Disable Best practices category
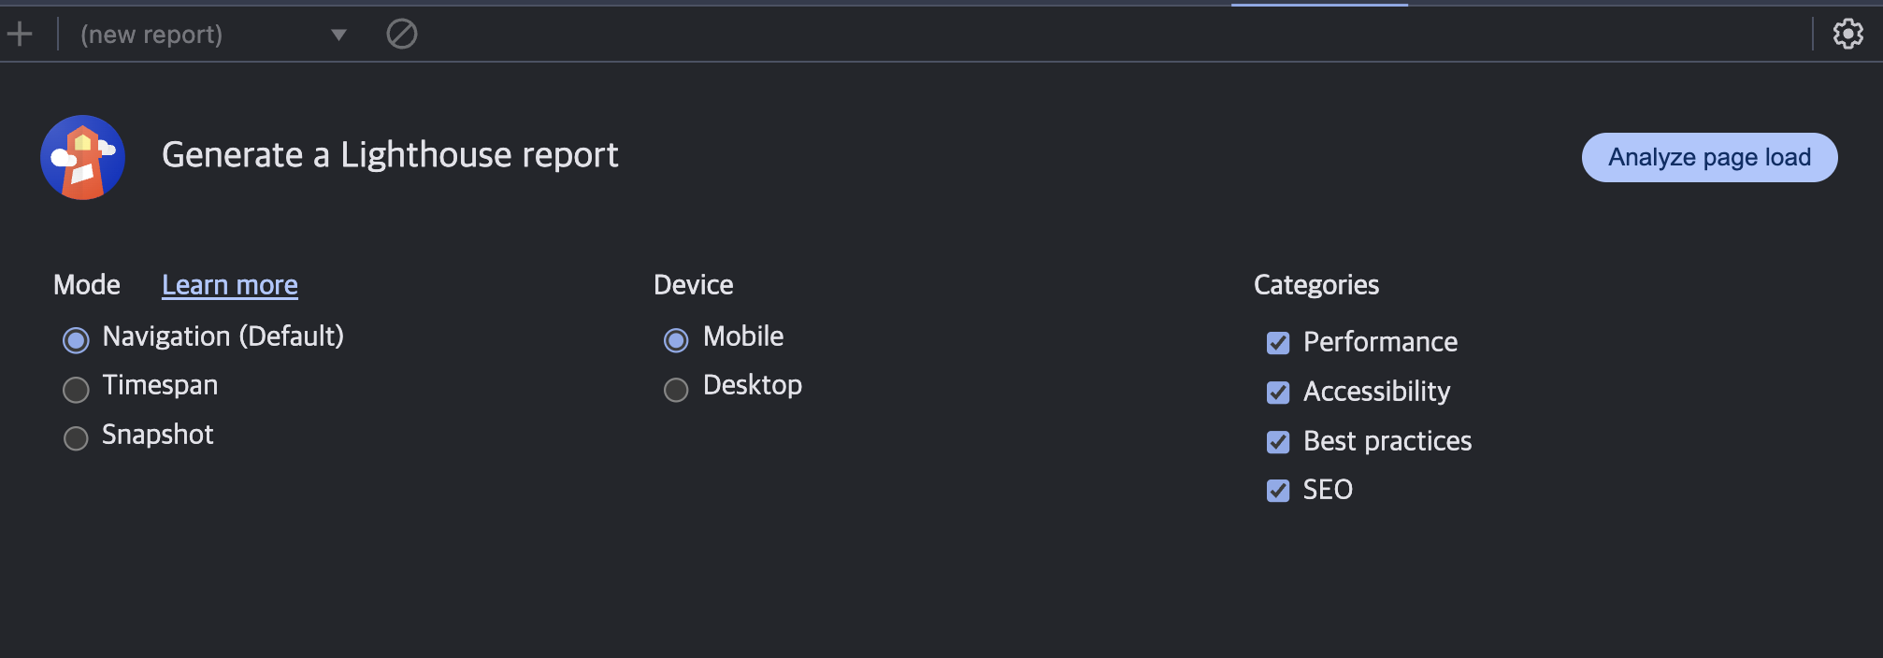 pyautogui.click(x=1278, y=442)
